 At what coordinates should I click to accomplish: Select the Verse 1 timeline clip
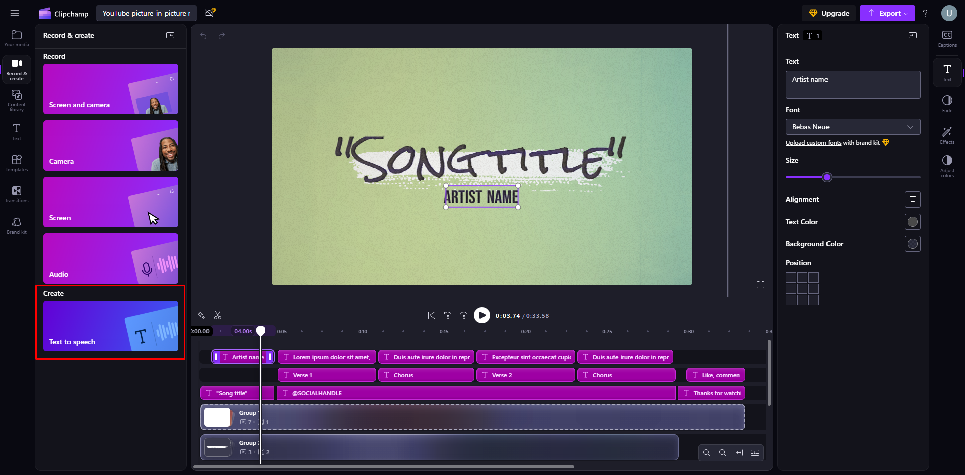(327, 375)
